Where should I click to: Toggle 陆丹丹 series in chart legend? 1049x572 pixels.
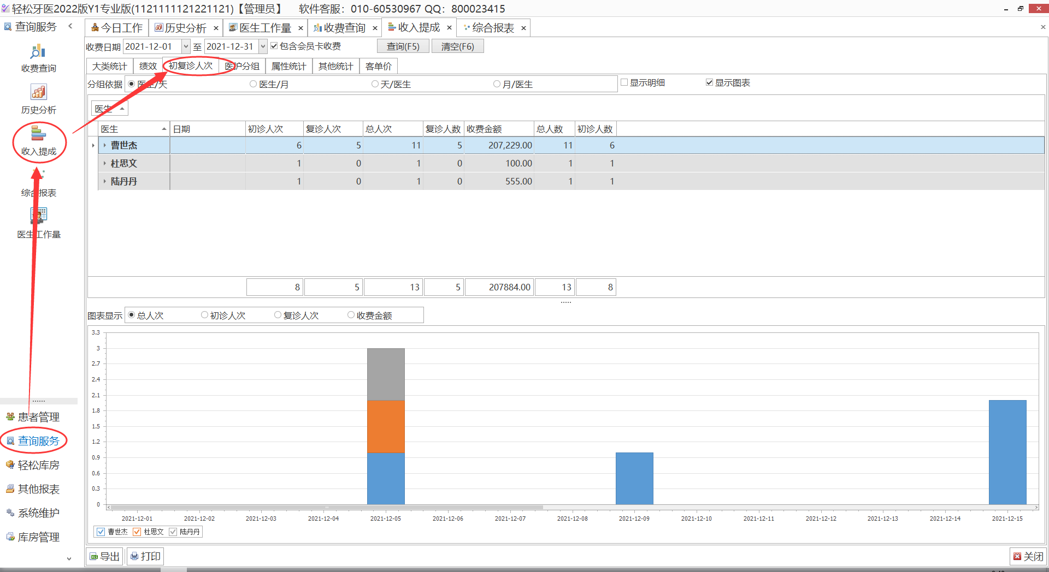pos(173,532)
